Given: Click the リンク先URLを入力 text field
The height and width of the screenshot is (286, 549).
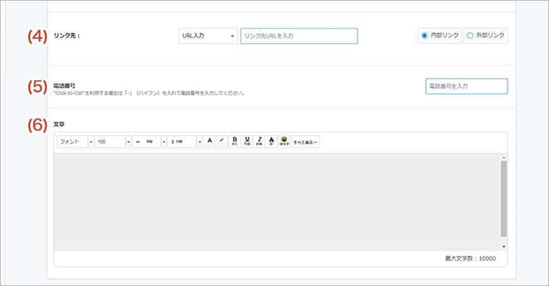Looking at the screenshot, I should click(x=298, y=36).
